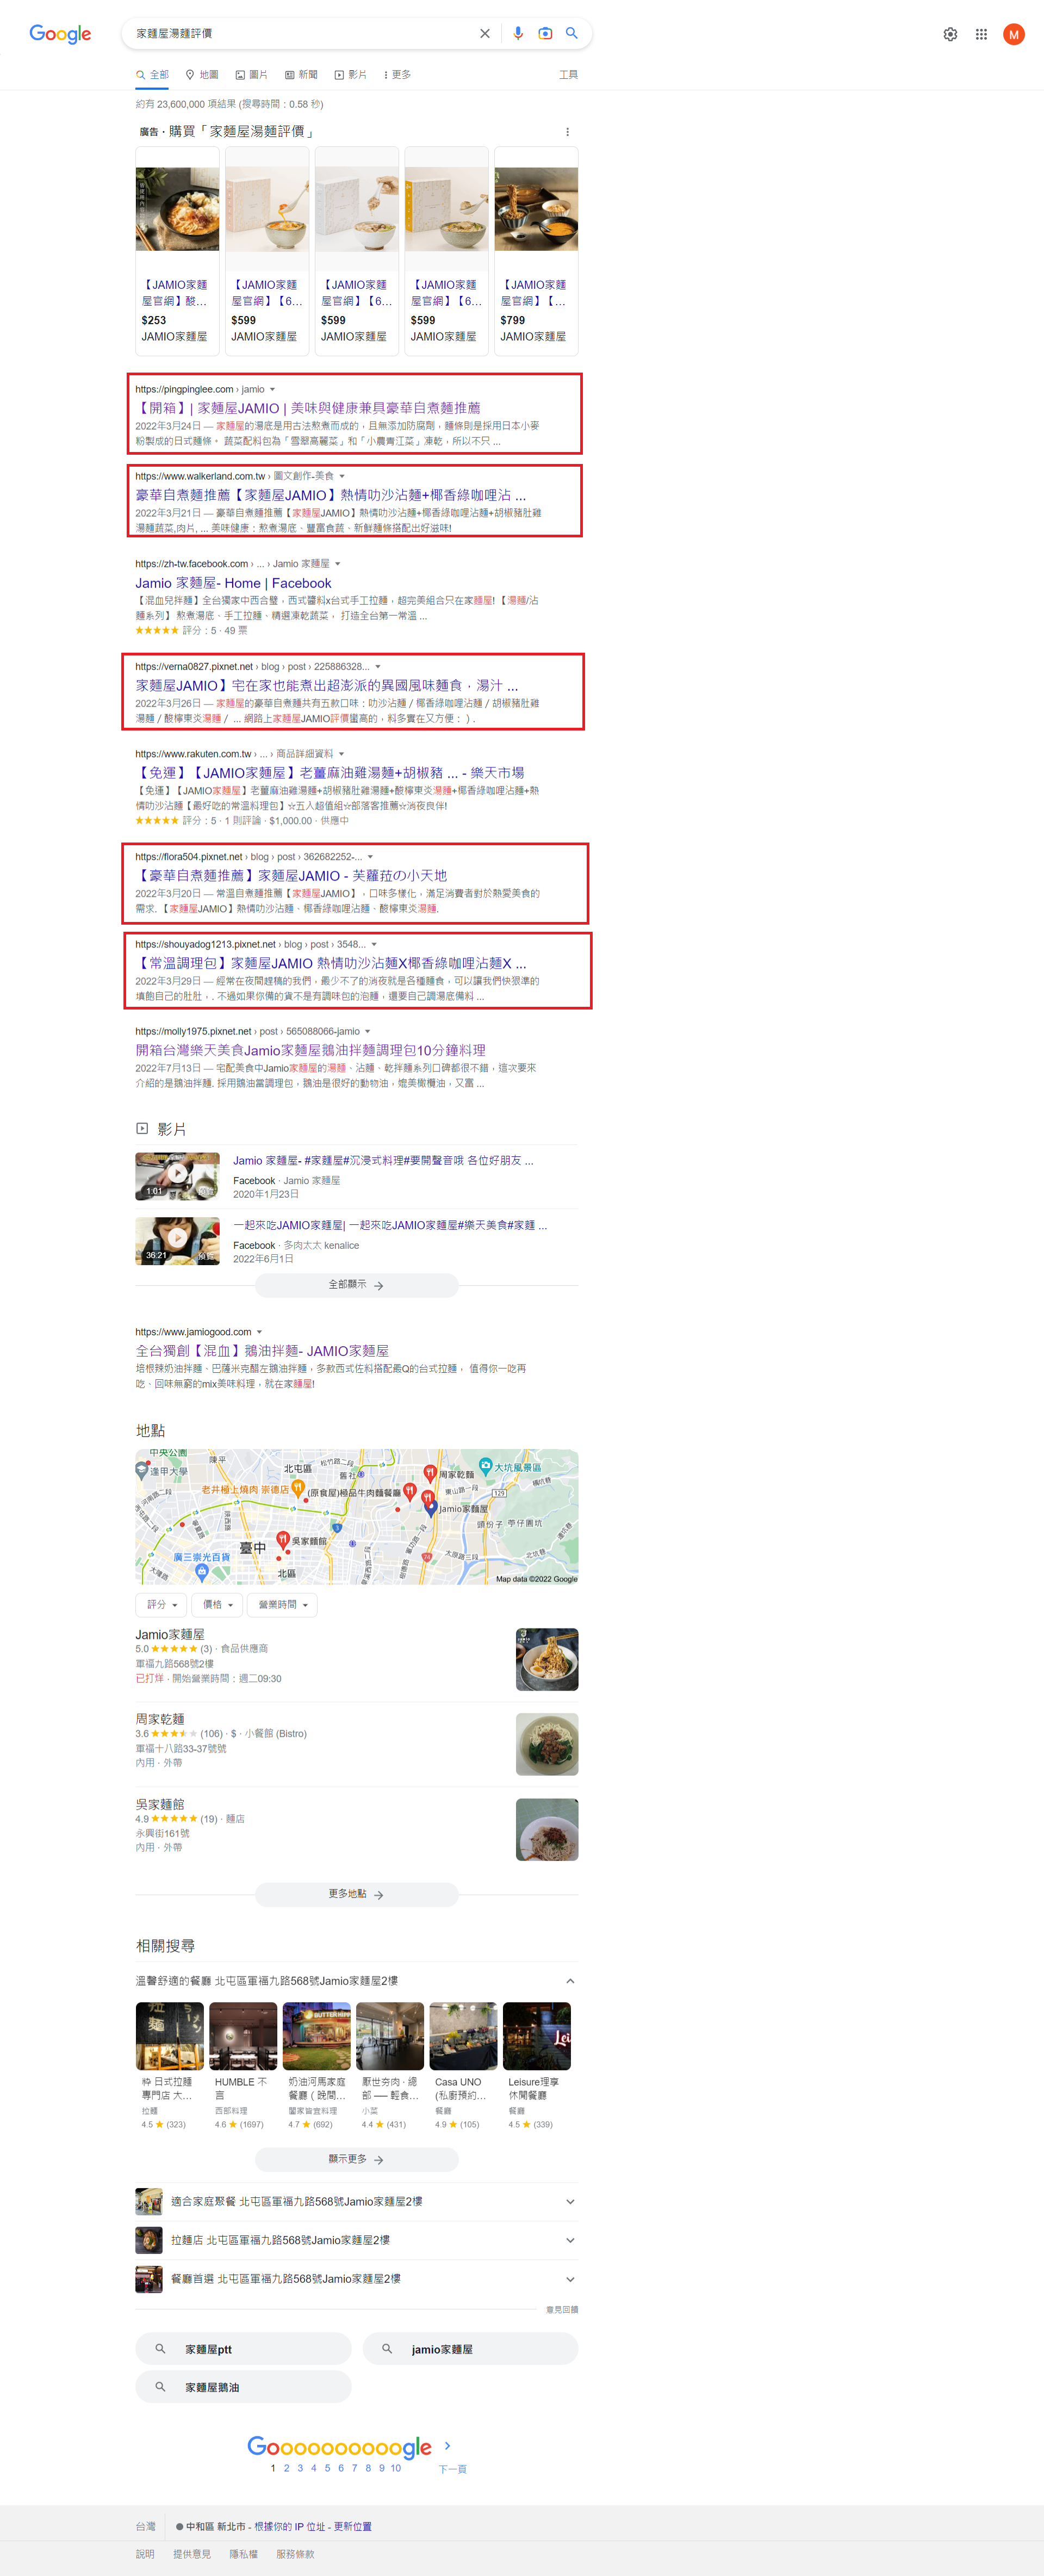The height and width of the screenshot is (2576, 1044).
Task: Switch to the 圖片 tab
Action: pyautogui.click(x=251, y=75)
